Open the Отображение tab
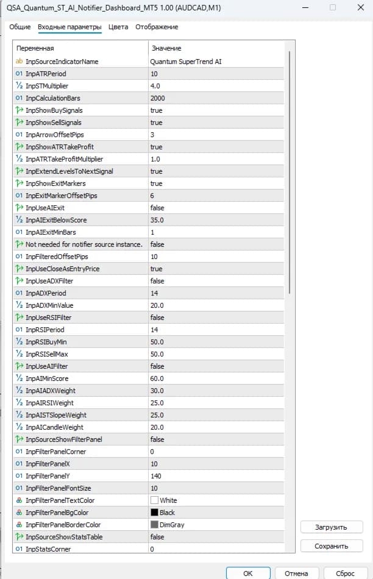This screenshot has width=373, height=579. click(x=157, y=27)
